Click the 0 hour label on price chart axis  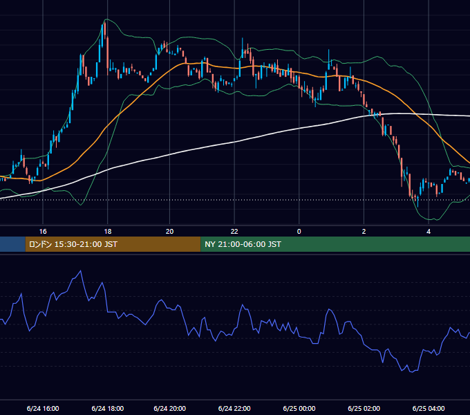pyautogui.click(x=299, y=232)
